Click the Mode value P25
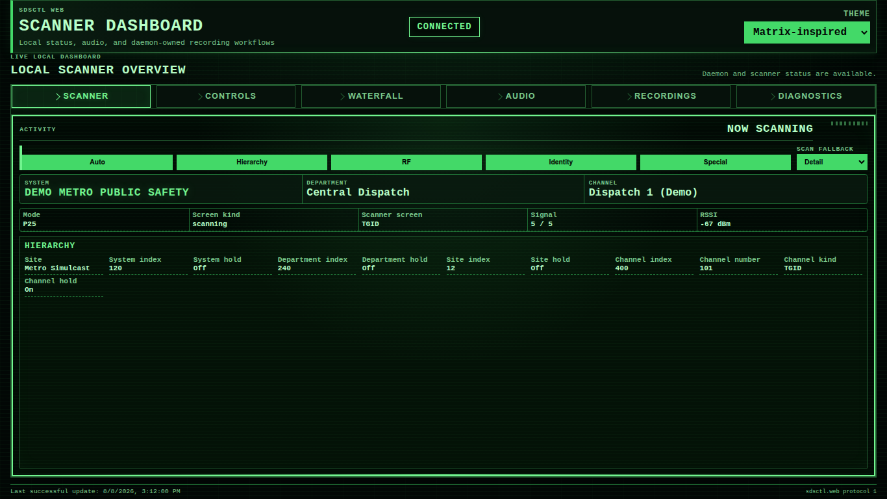Screen dimensions: 887x499 pos(30,224)
